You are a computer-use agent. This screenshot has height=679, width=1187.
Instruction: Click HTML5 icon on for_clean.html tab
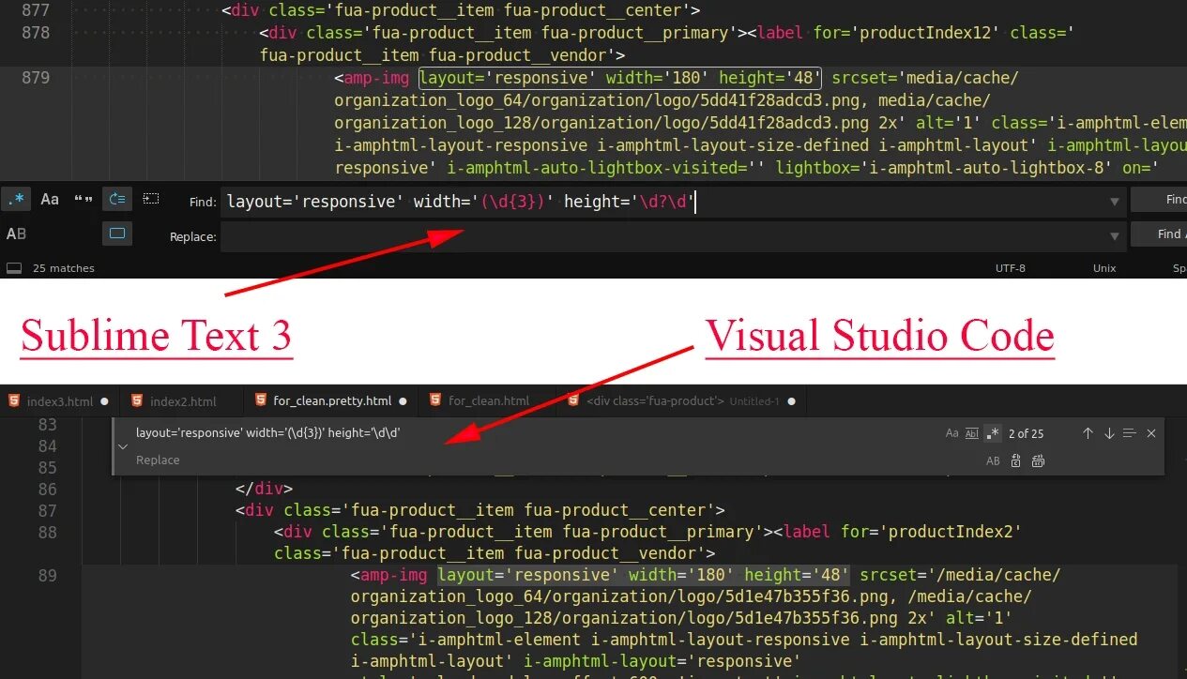[x=435, y=400]
